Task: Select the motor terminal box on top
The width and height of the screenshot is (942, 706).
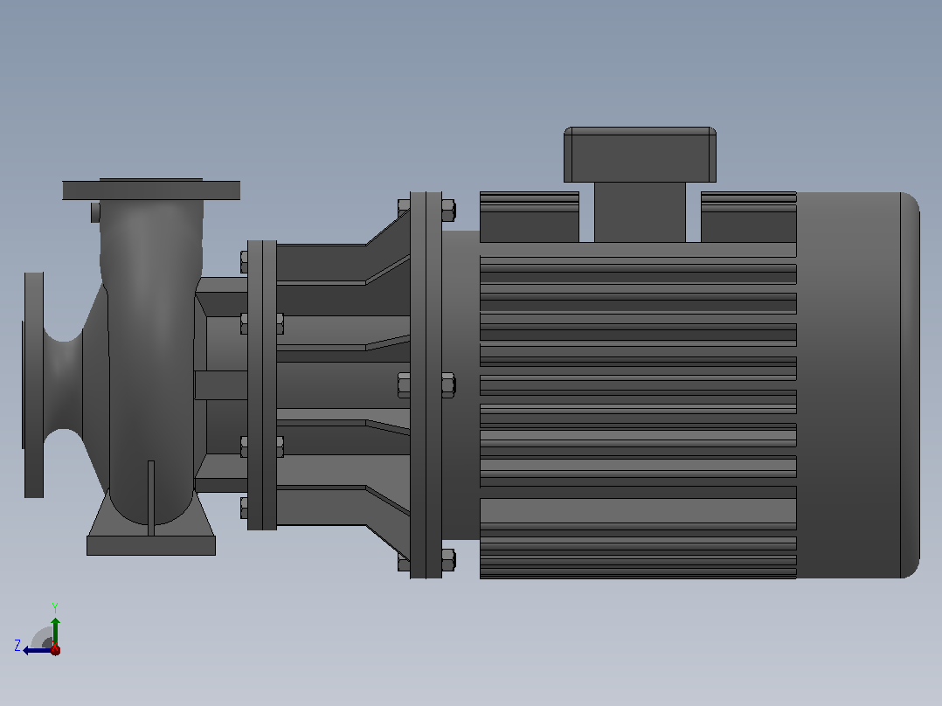Action: coord(640,155)
